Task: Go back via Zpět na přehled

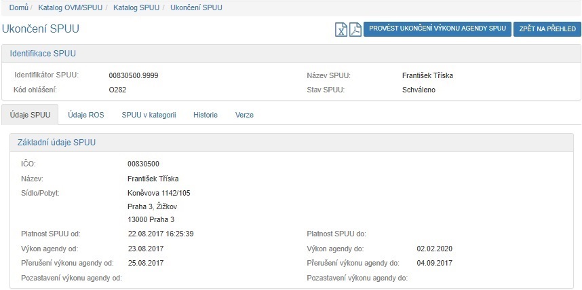Action: coord(547,29)
